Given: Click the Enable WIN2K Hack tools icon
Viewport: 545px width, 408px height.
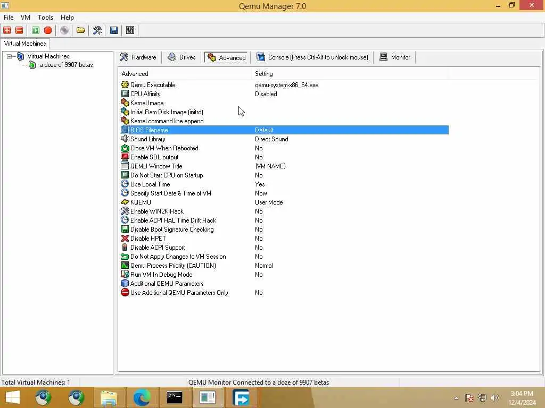Looking at the screenshot, I should (125, 211).
